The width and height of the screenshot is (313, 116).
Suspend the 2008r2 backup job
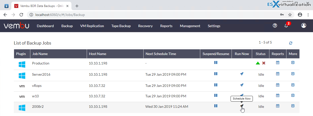pyautogui.click(x=216, y=106)
